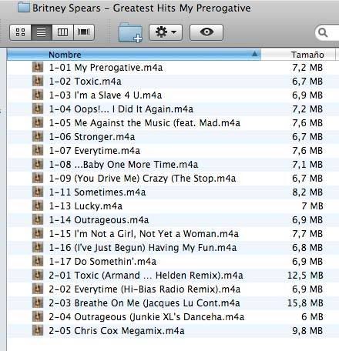Screen dimensions: 339x351
Task: Select file icon for 1-07 Everytime.m4a
Action: coord(38,151)
